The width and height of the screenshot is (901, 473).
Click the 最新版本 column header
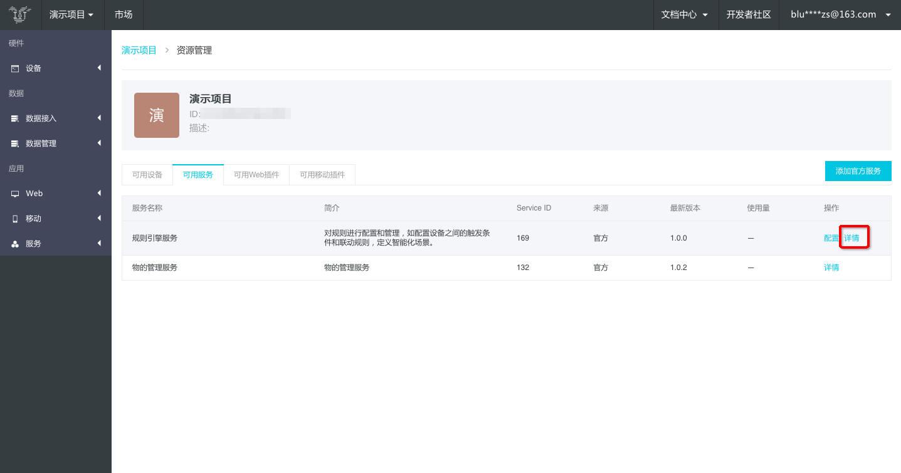685,208
